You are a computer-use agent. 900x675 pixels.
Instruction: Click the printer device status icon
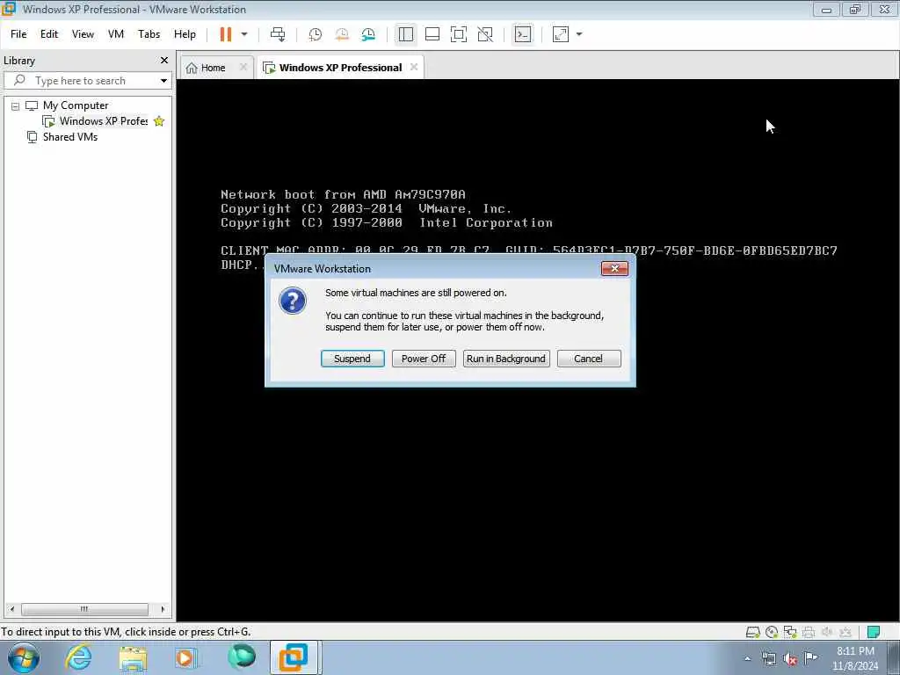(809, 632)
